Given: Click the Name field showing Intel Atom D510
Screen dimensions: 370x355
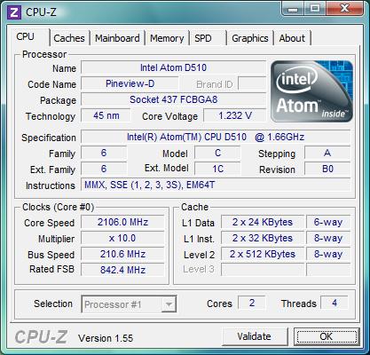Looking at the screenshot, I should 173,67.
